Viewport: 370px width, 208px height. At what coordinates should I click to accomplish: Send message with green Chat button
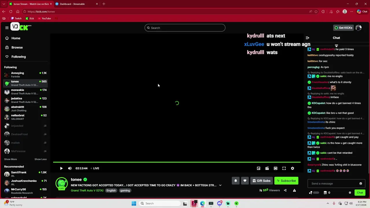click(360, 193)
